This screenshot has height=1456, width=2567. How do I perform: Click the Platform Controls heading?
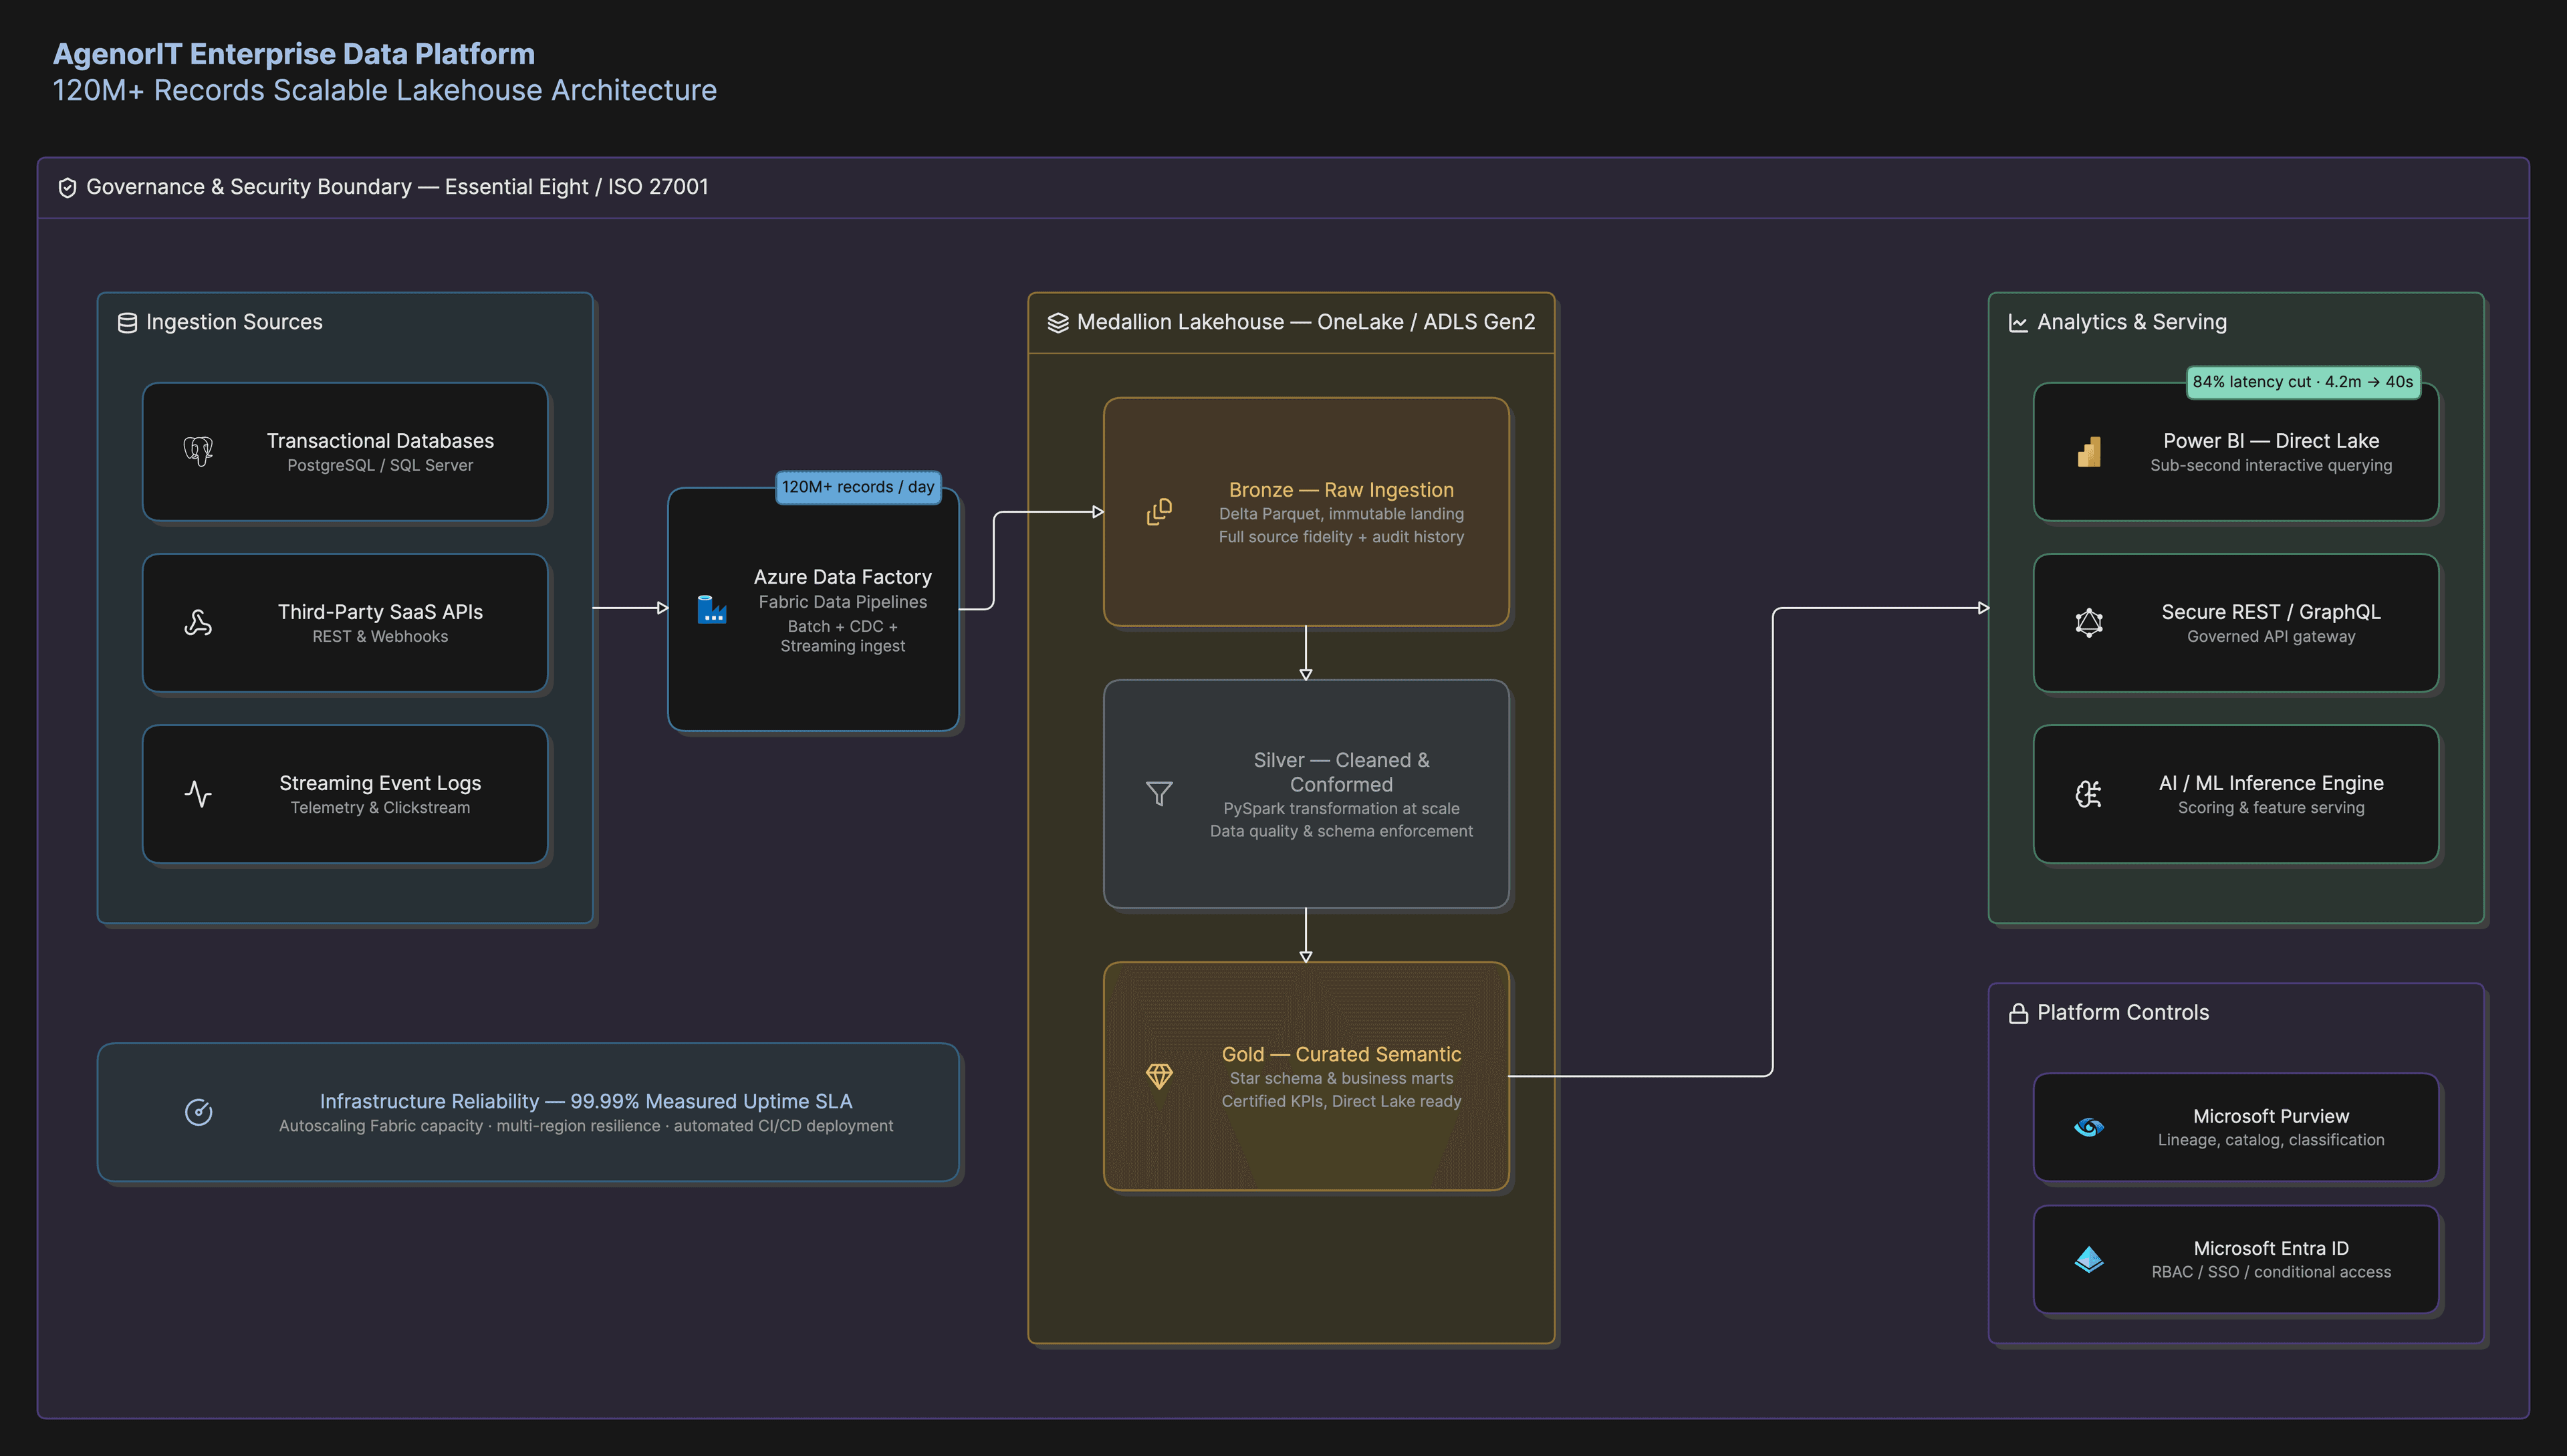pyautogui.click(x=2123, y=1013)
